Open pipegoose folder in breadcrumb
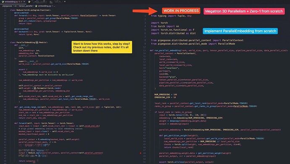The height and width of the screenshot is (164, 290). point(7,6)
